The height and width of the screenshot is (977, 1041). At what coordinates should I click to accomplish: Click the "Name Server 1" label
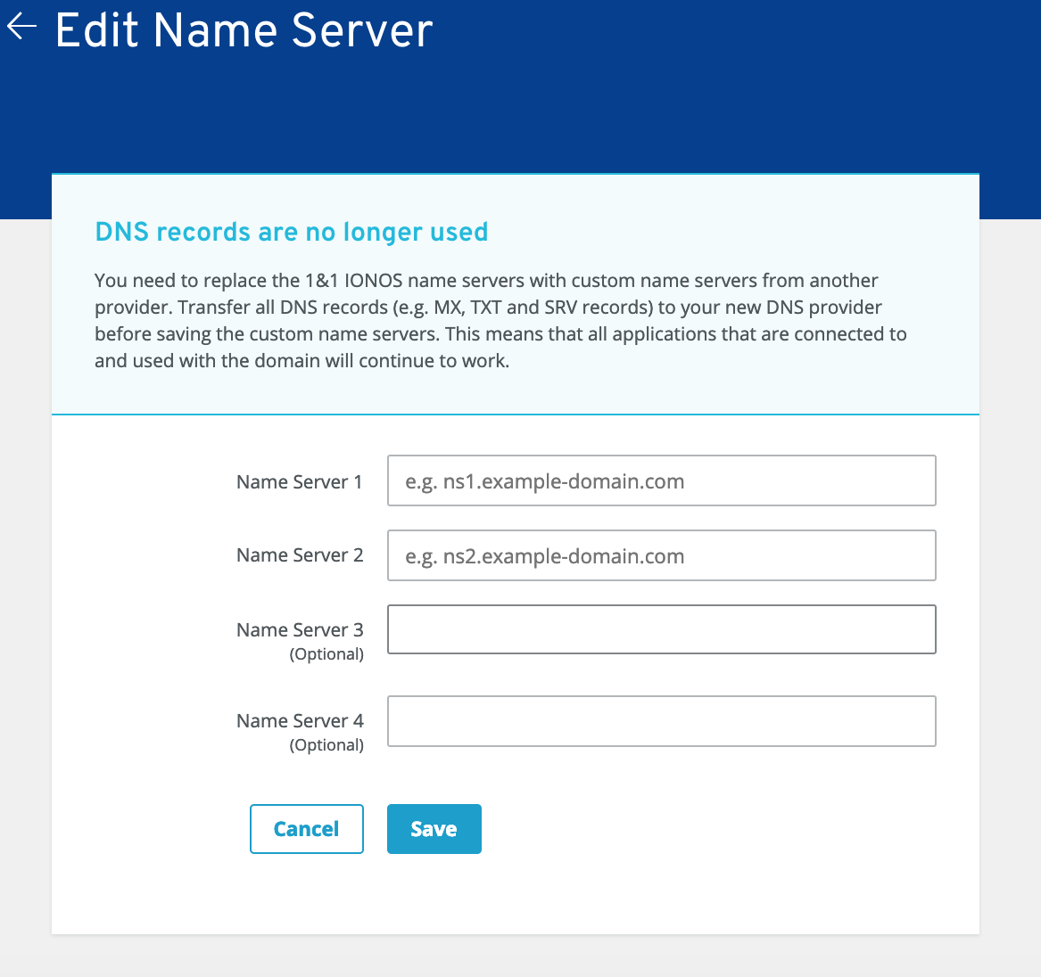(x=299, y=482)
